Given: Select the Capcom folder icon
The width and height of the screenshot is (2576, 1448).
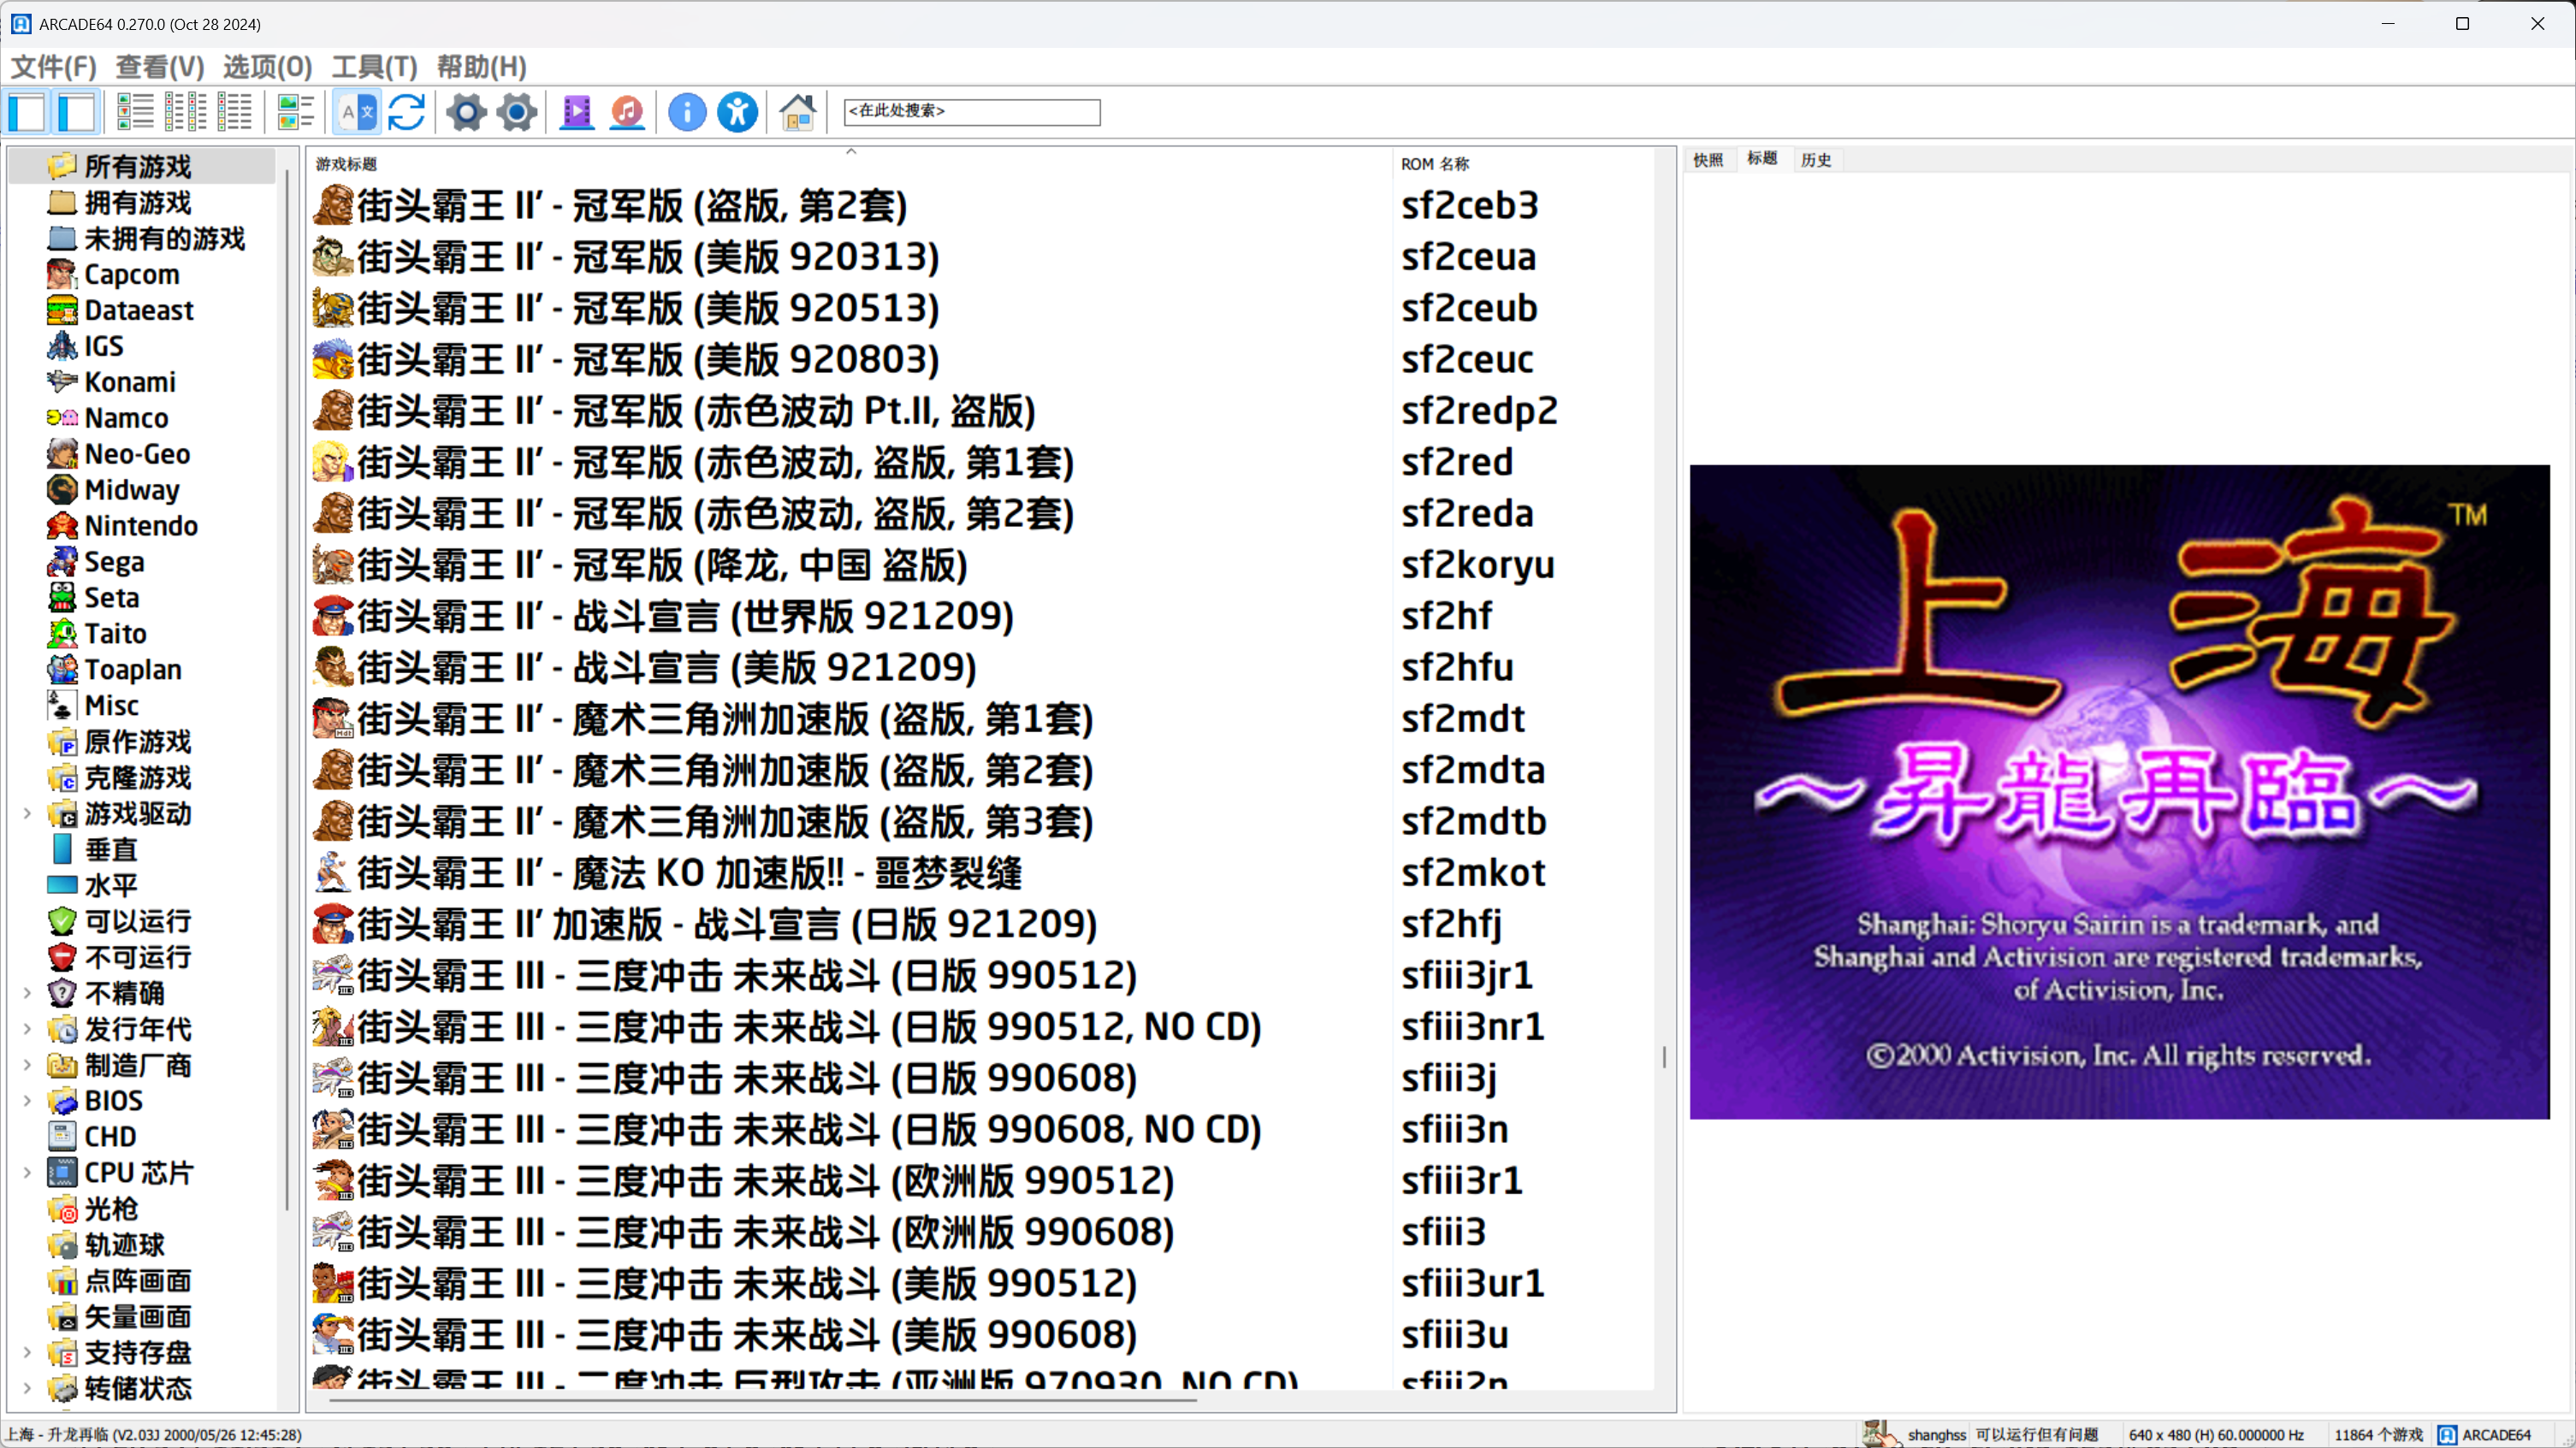Looking at the screenshot, I should [62, 274].
